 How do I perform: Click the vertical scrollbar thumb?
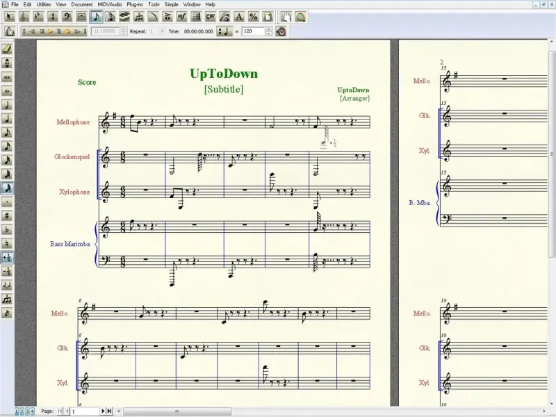tap(552, 154)
